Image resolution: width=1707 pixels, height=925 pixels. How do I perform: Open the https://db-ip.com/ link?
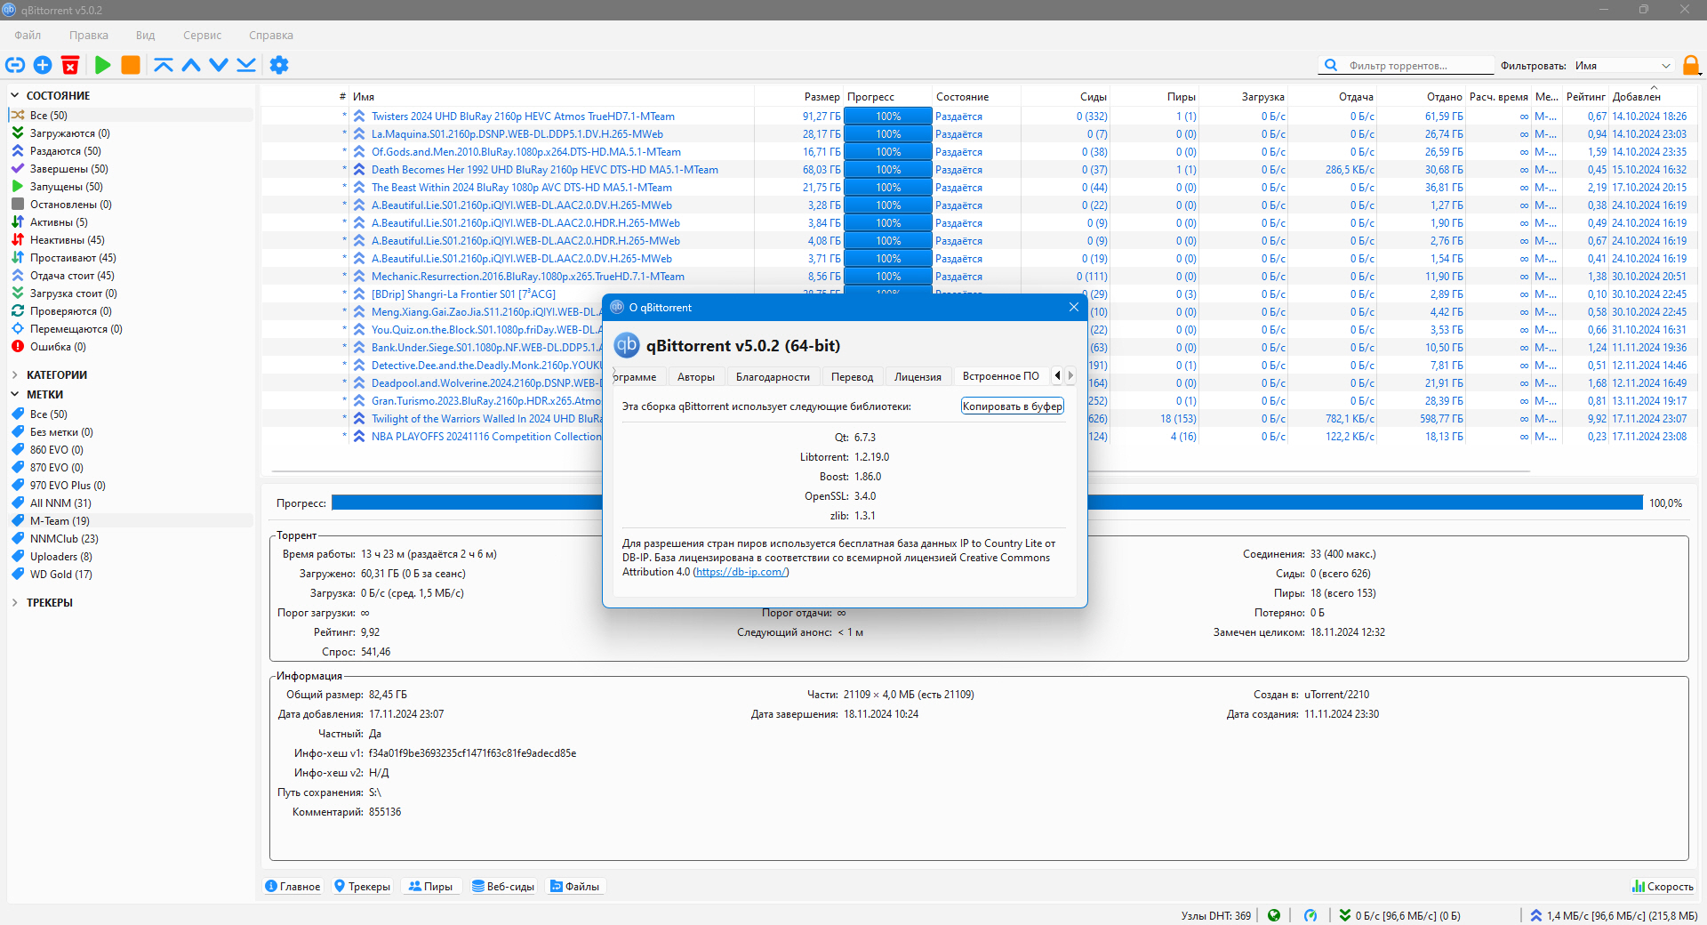(741, 572)
